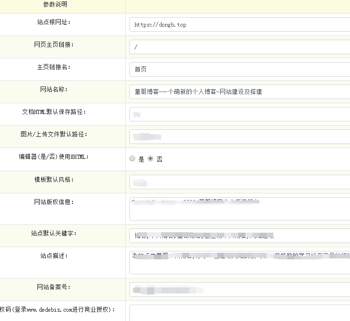Click the 站点描述 label text
This screenshot has height=321, width=350.
[x=54, y=256]
